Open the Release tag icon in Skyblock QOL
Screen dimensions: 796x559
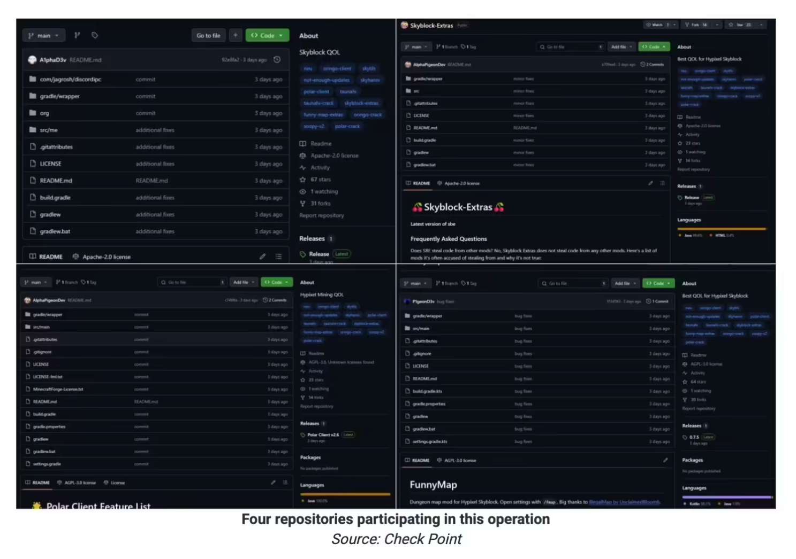click(x=302, y=254)
